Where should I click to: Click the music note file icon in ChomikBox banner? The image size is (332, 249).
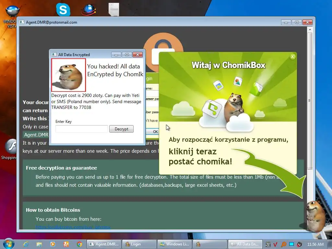212,108
